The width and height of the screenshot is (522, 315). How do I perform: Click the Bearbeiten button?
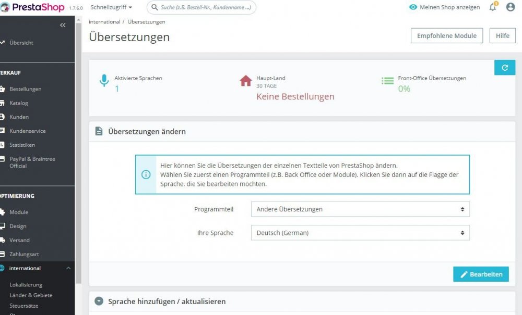click(x=481, y=274)
